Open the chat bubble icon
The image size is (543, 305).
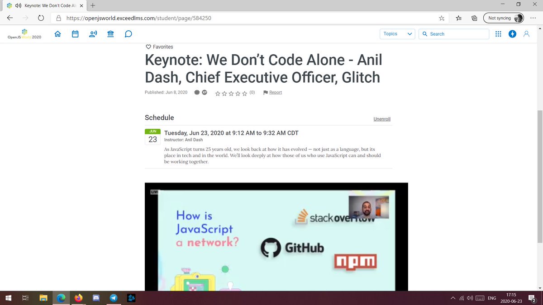129,34
